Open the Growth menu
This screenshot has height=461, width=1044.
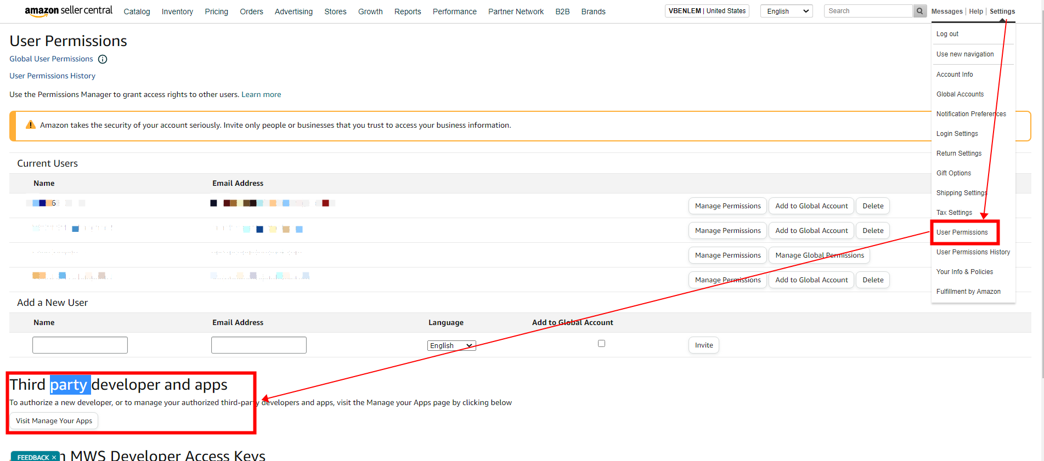point(370,12)
